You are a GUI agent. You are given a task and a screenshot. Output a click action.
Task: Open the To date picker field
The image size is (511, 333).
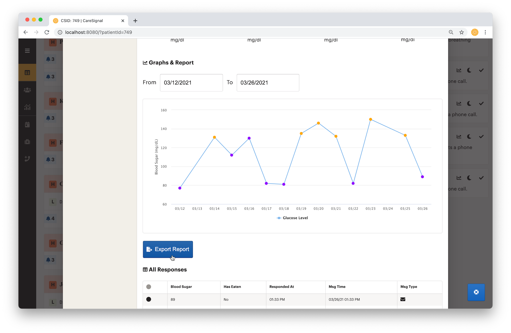pyautogui.click(x=268, y=83)
